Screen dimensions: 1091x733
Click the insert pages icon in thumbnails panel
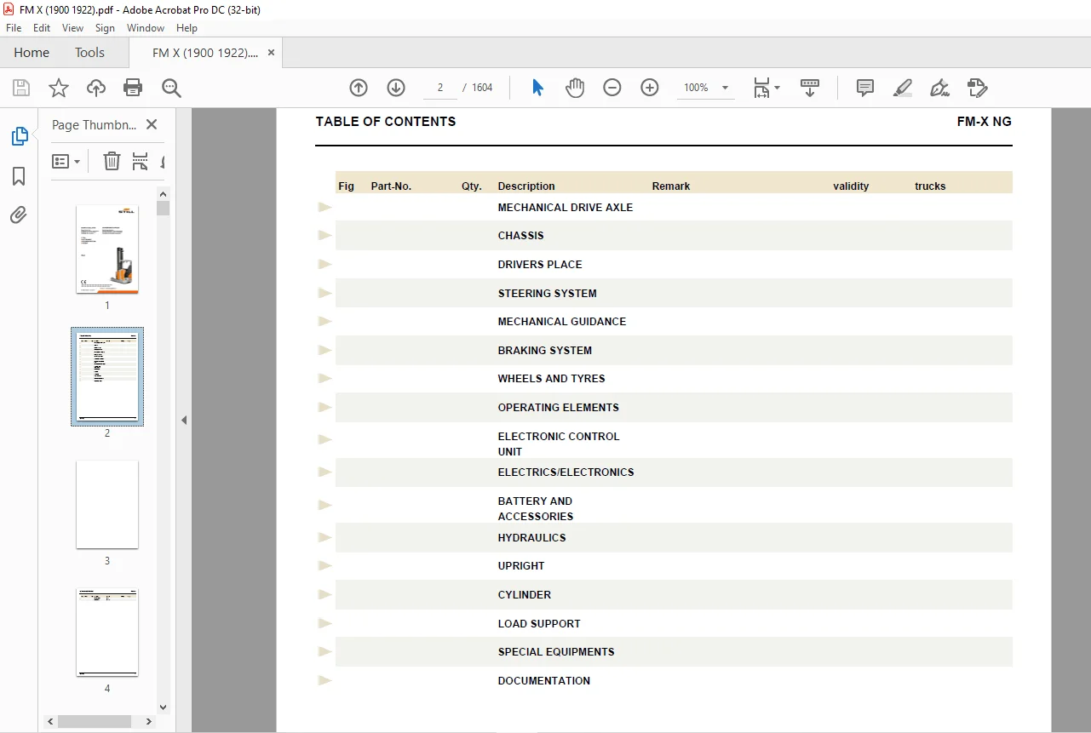[x=141, y=161]
